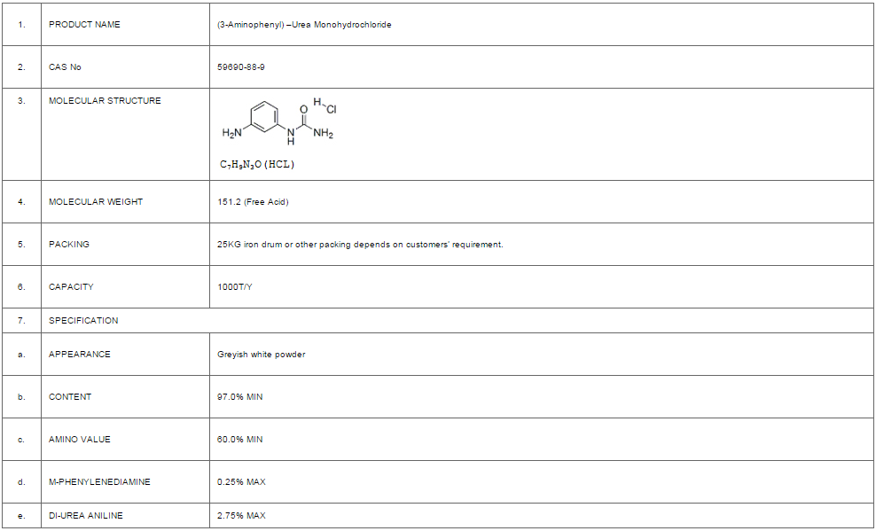Click the "PACKING" label cell
The image size is (876, 531).
pyautogui.click(x=69, y=245)
